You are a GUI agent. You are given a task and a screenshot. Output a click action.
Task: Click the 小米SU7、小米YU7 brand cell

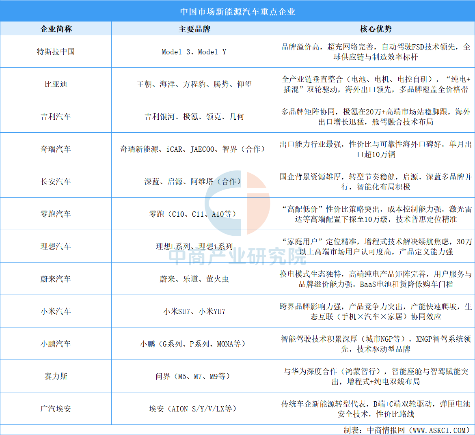click(x=194, y=312)
